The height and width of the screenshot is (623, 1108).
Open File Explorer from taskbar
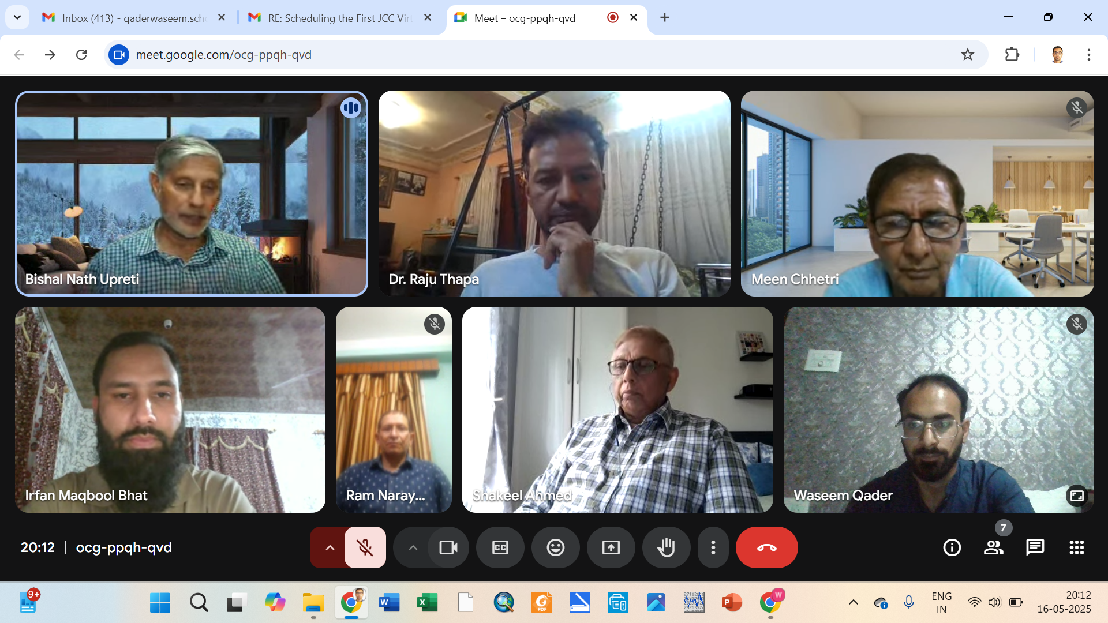(x=313, y=603)
